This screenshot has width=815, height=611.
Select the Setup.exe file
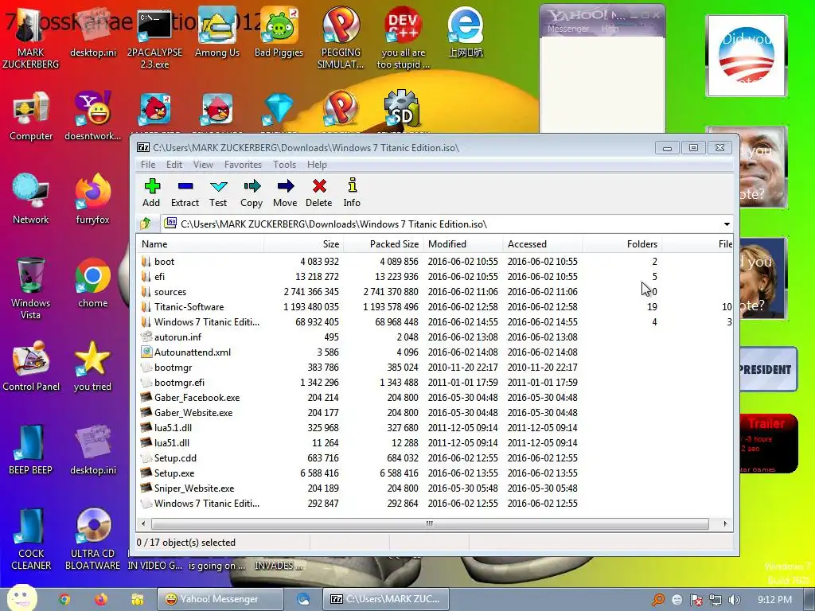point(435,473)
